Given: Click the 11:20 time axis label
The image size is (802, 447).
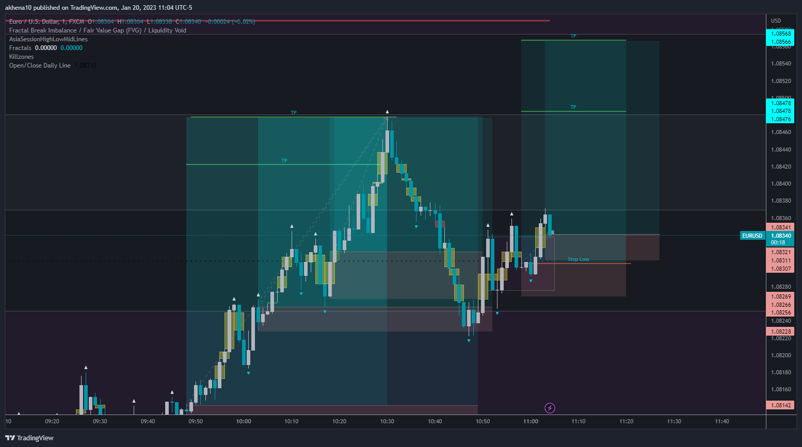Looking at the screenshot, I should point(627,421).
